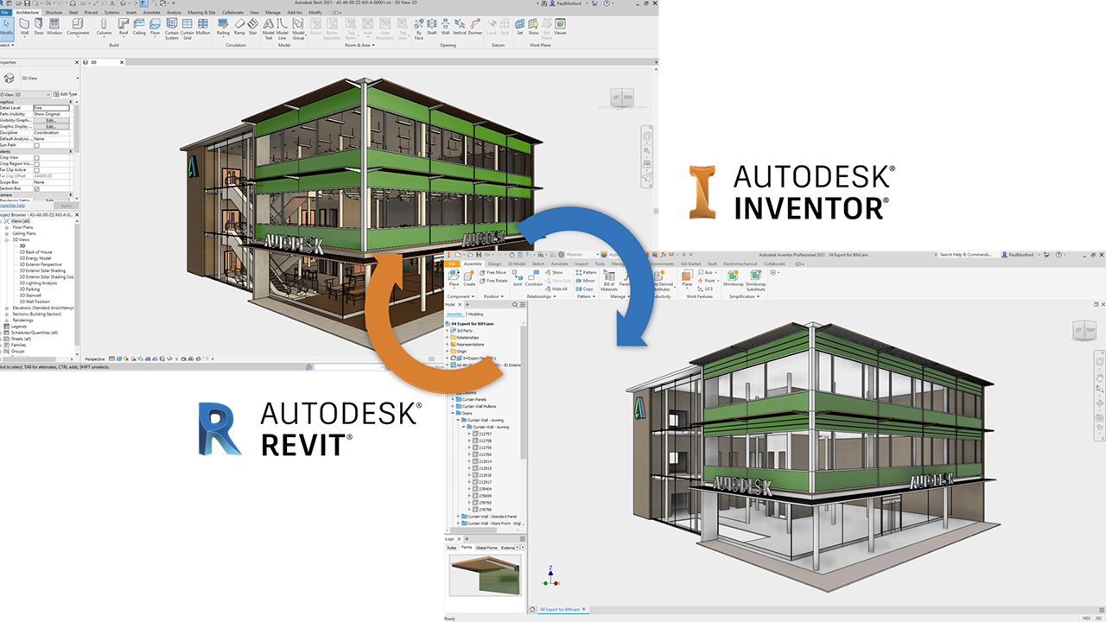
Task: Toggle the Crop View checkbox
Action: tap(36, 157)
